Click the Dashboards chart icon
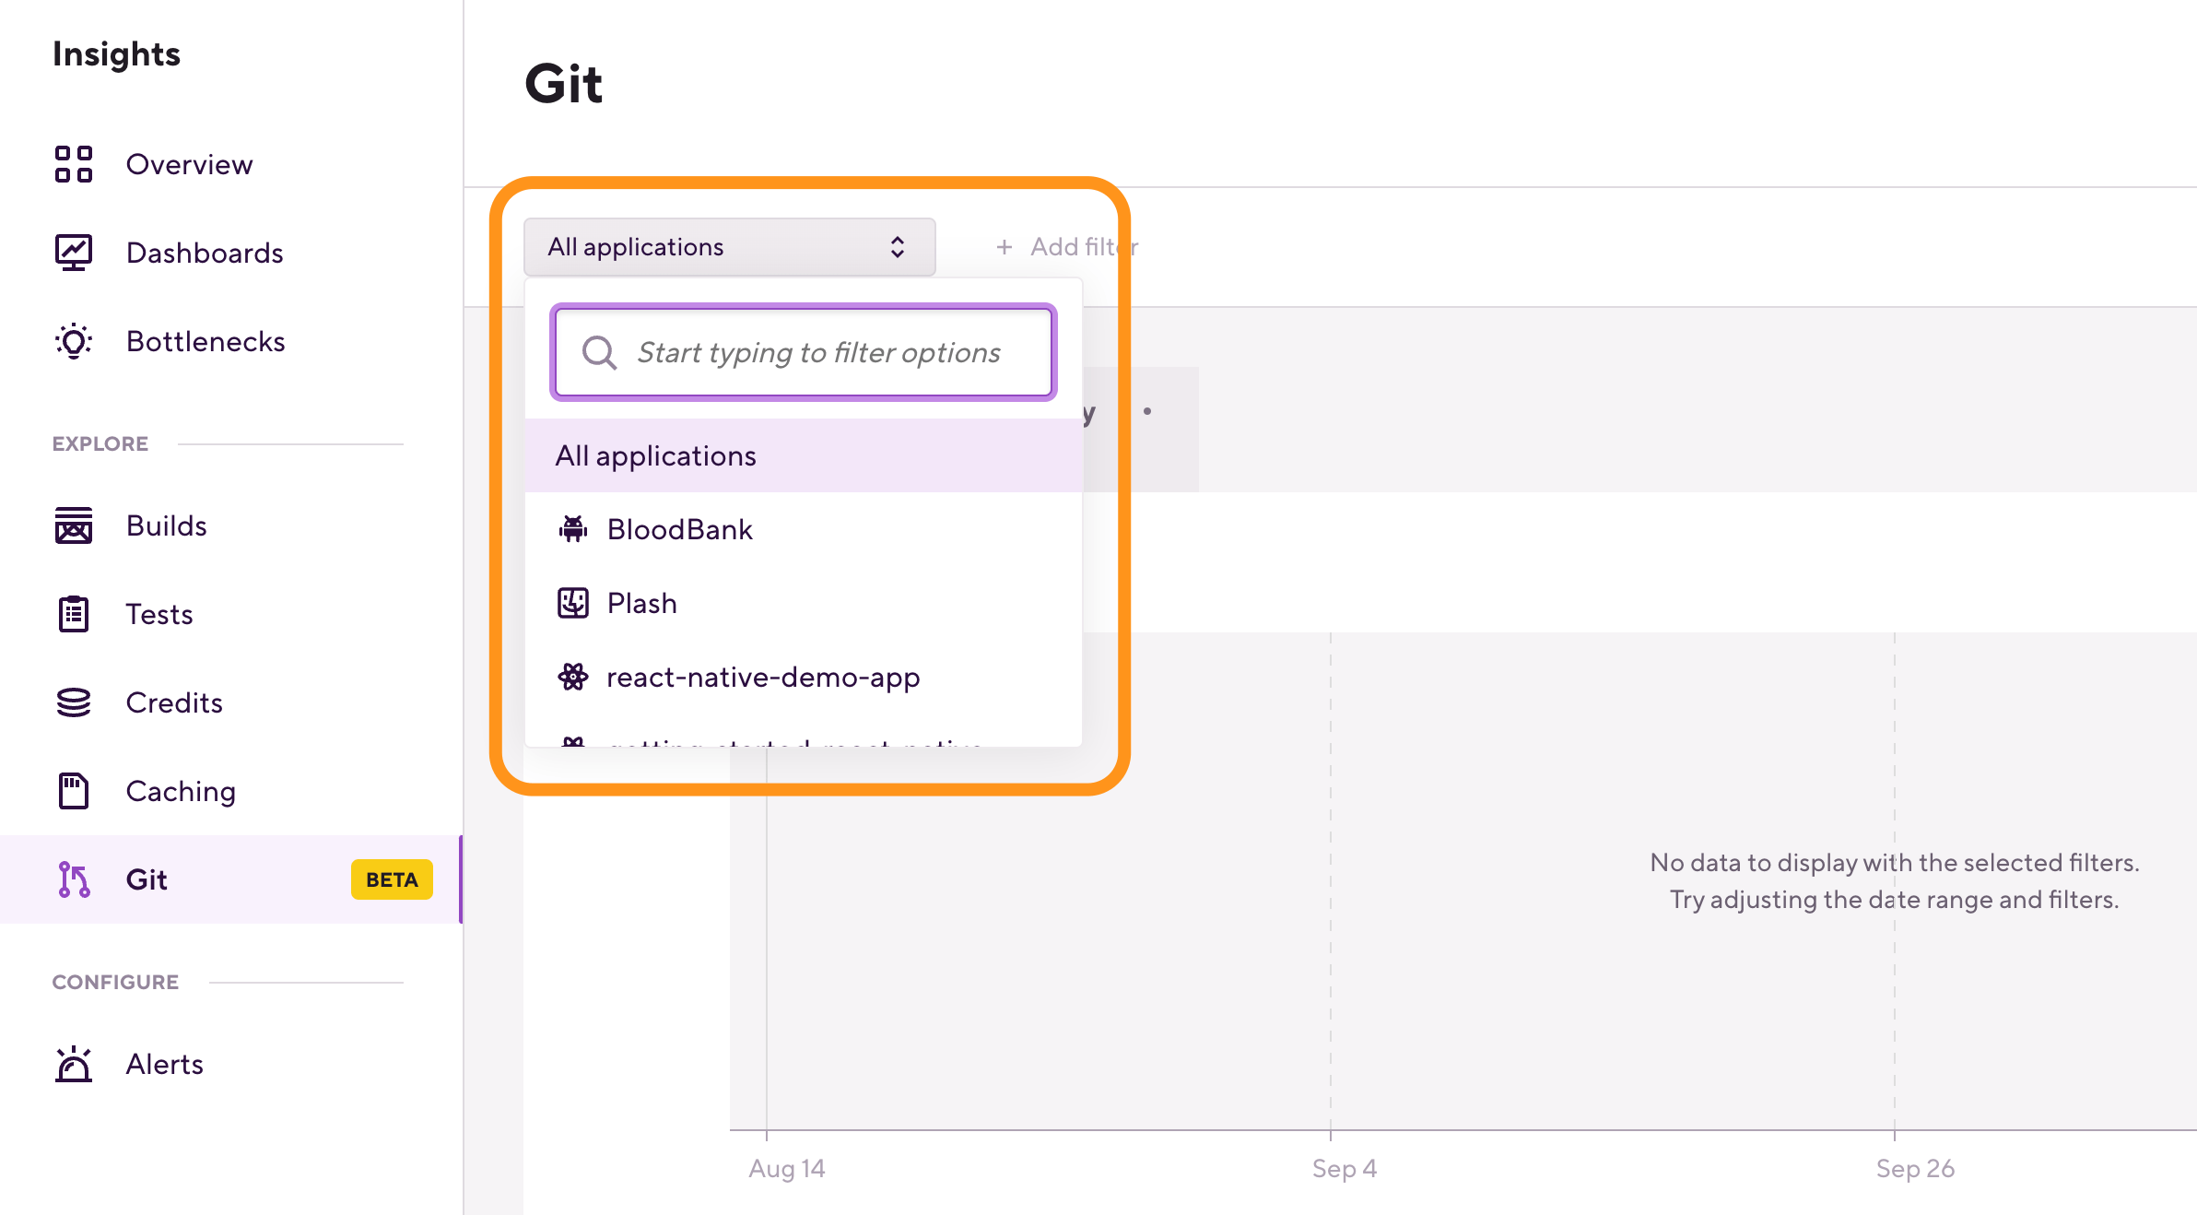 (74, 253)
